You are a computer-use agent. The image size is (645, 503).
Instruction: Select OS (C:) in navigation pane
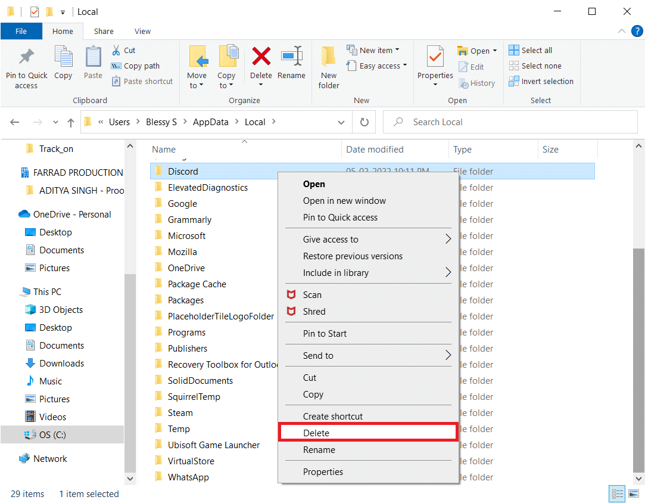[x=62, y=434]
